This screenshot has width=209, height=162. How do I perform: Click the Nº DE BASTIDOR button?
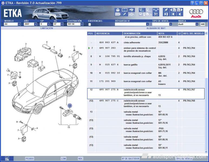[131, 158]
